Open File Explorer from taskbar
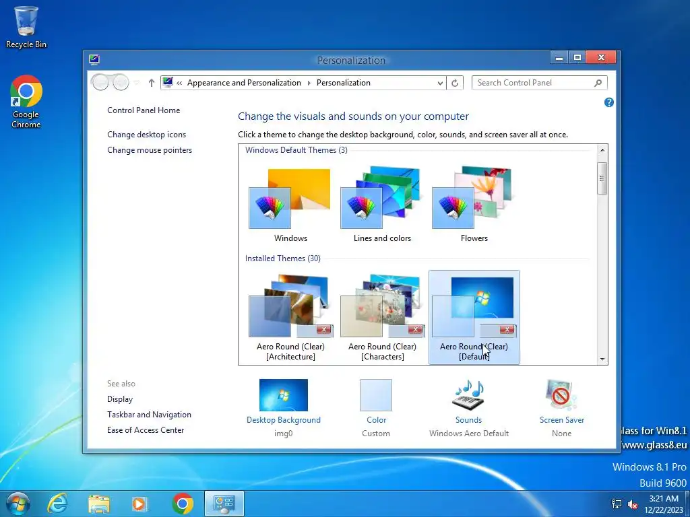 pyautogui.click(x=99, y=504)
